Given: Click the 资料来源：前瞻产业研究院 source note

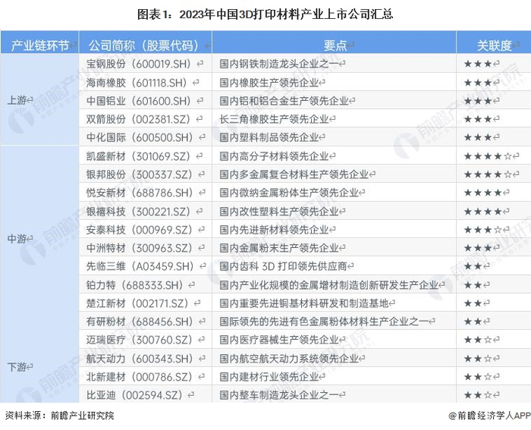Looking at the screenshot, I should click(59, 416).
